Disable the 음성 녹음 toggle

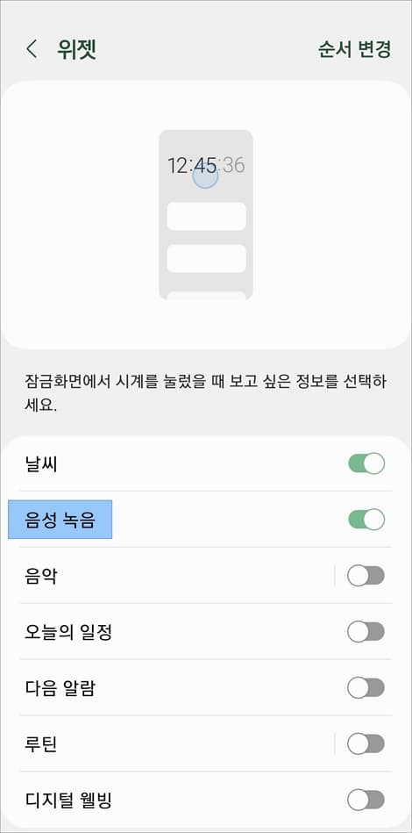point(366,520)
